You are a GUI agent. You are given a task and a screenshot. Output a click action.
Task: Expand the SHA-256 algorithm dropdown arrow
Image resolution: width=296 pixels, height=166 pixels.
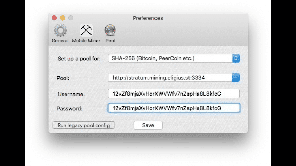click(x=236, y=58)
